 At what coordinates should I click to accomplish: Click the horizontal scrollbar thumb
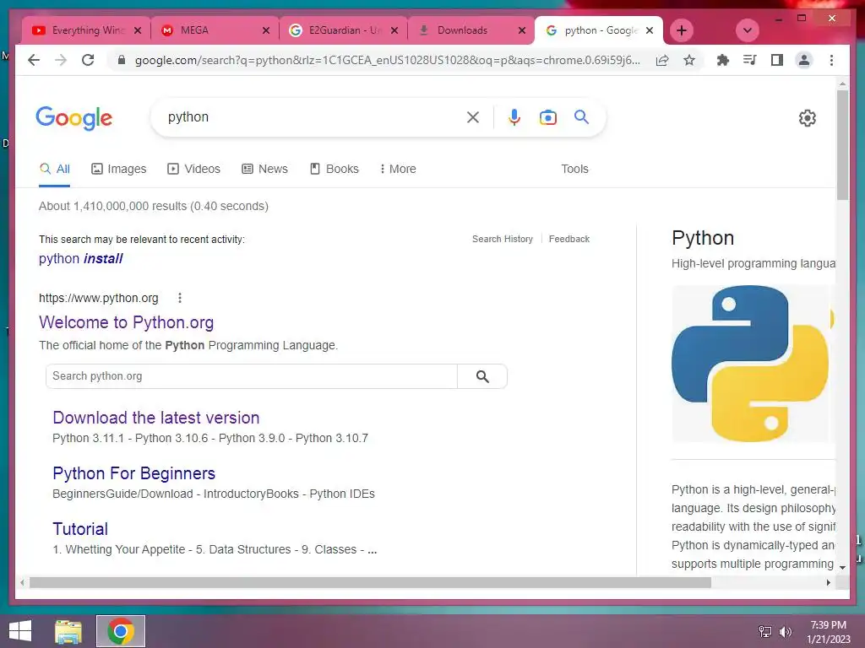(x=370, y=582)
